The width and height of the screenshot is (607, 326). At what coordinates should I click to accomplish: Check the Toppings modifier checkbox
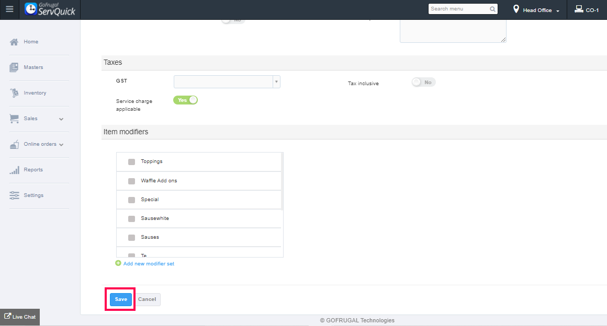(x=132, y=161)
